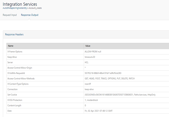
Task: Click the Account_create breadcrumb item
Action: tap(34, 8)
